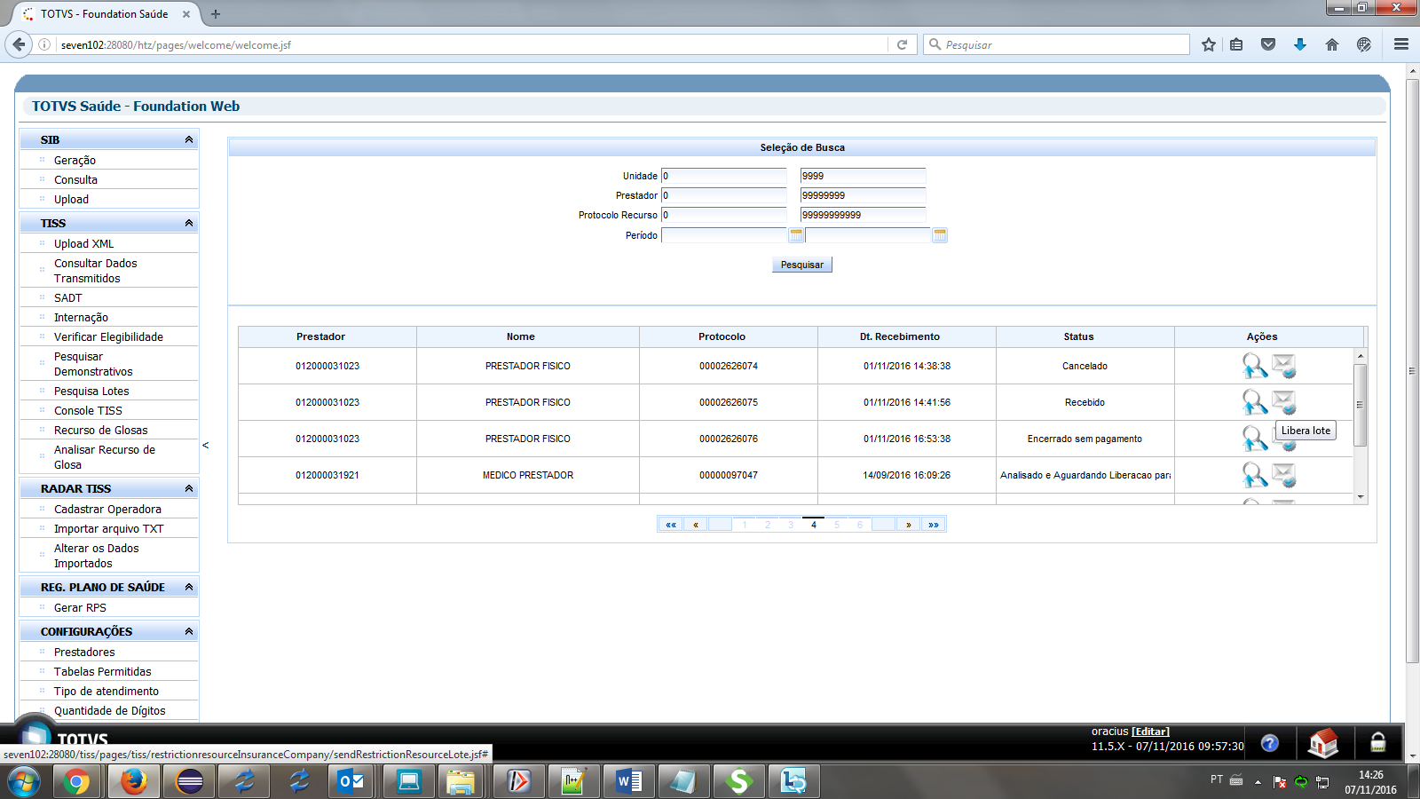Go to the previous results page
1420x799 pixels.
(696, 525)
